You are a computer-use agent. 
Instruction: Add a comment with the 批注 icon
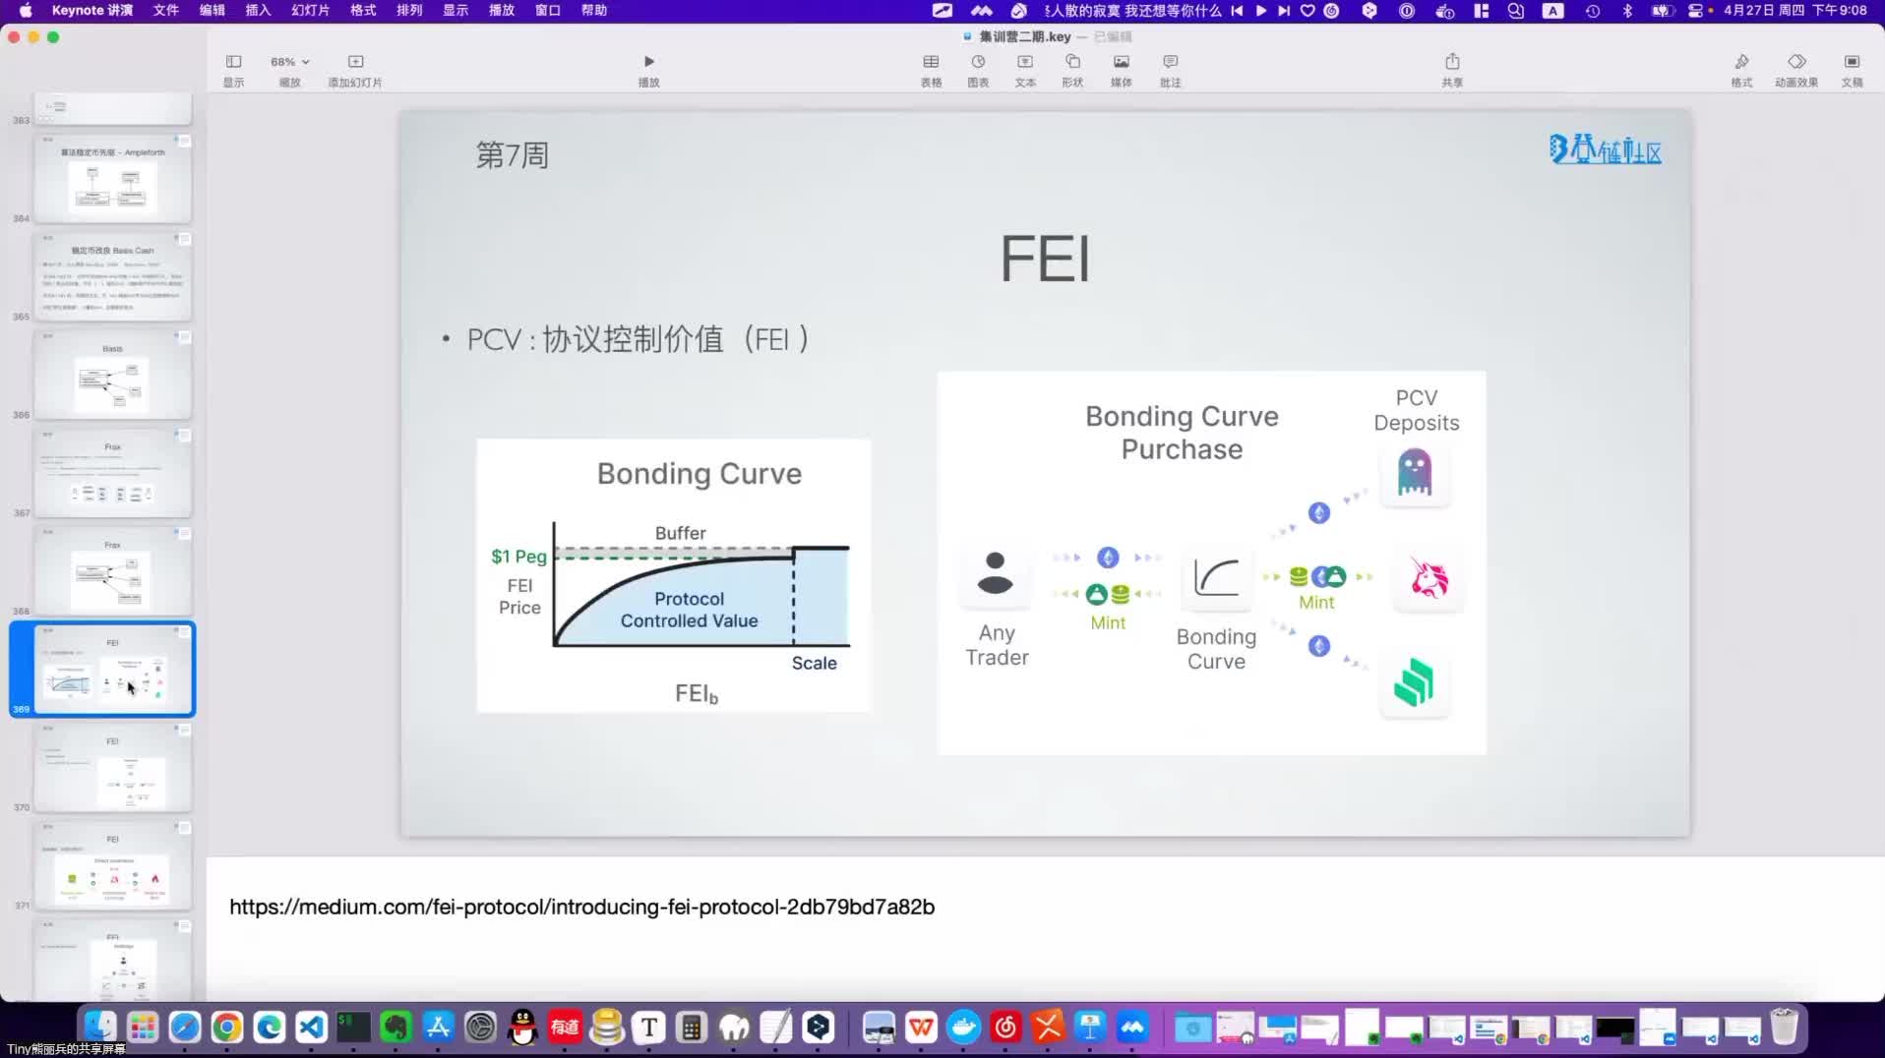[x=1170, y=70]
